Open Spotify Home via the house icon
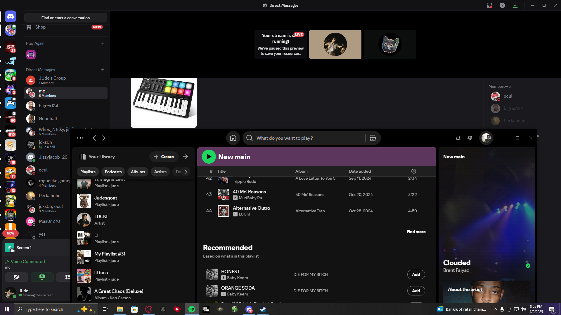 (233, 138)
